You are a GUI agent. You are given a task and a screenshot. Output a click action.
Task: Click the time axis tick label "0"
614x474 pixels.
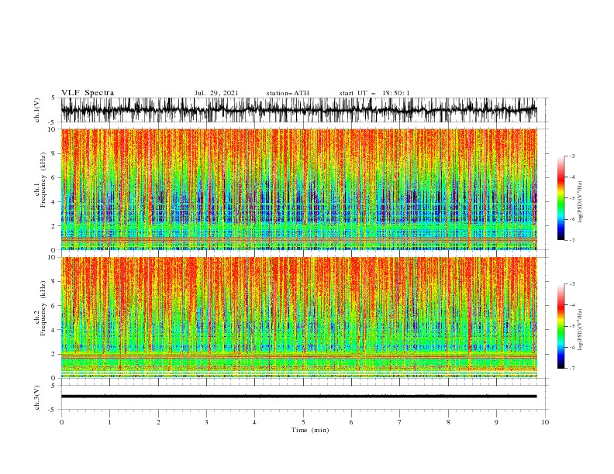(61, 422)
